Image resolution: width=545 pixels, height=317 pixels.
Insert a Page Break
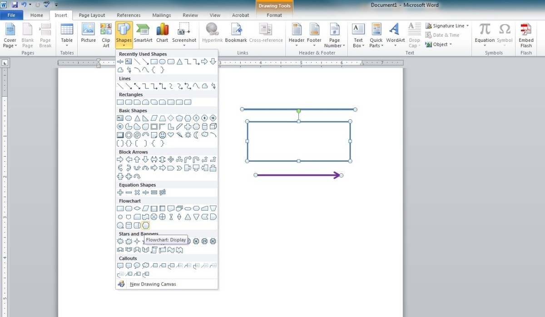click(45, 34)
